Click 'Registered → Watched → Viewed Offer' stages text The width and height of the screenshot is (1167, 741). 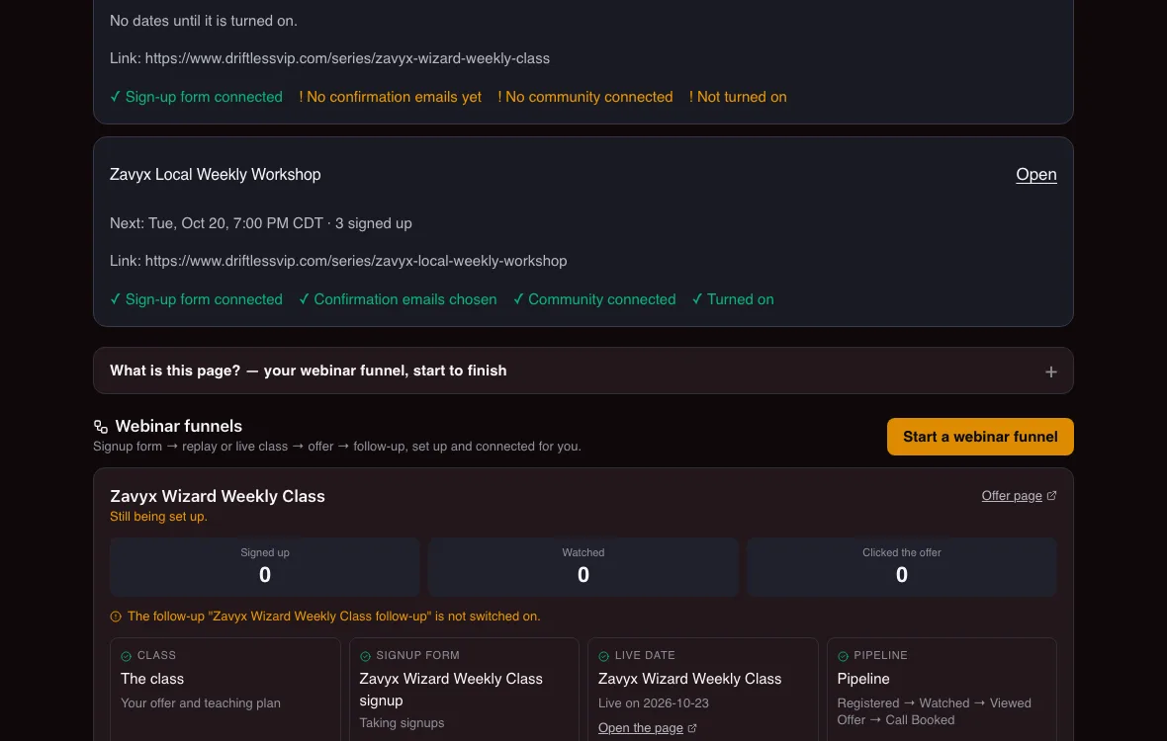point(934,711)
